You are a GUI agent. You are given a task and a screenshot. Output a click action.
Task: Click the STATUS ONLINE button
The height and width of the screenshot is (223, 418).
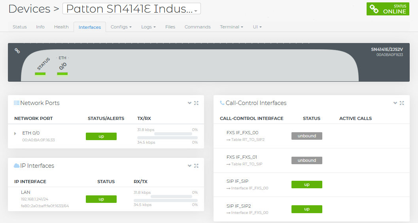click(388, 9)
